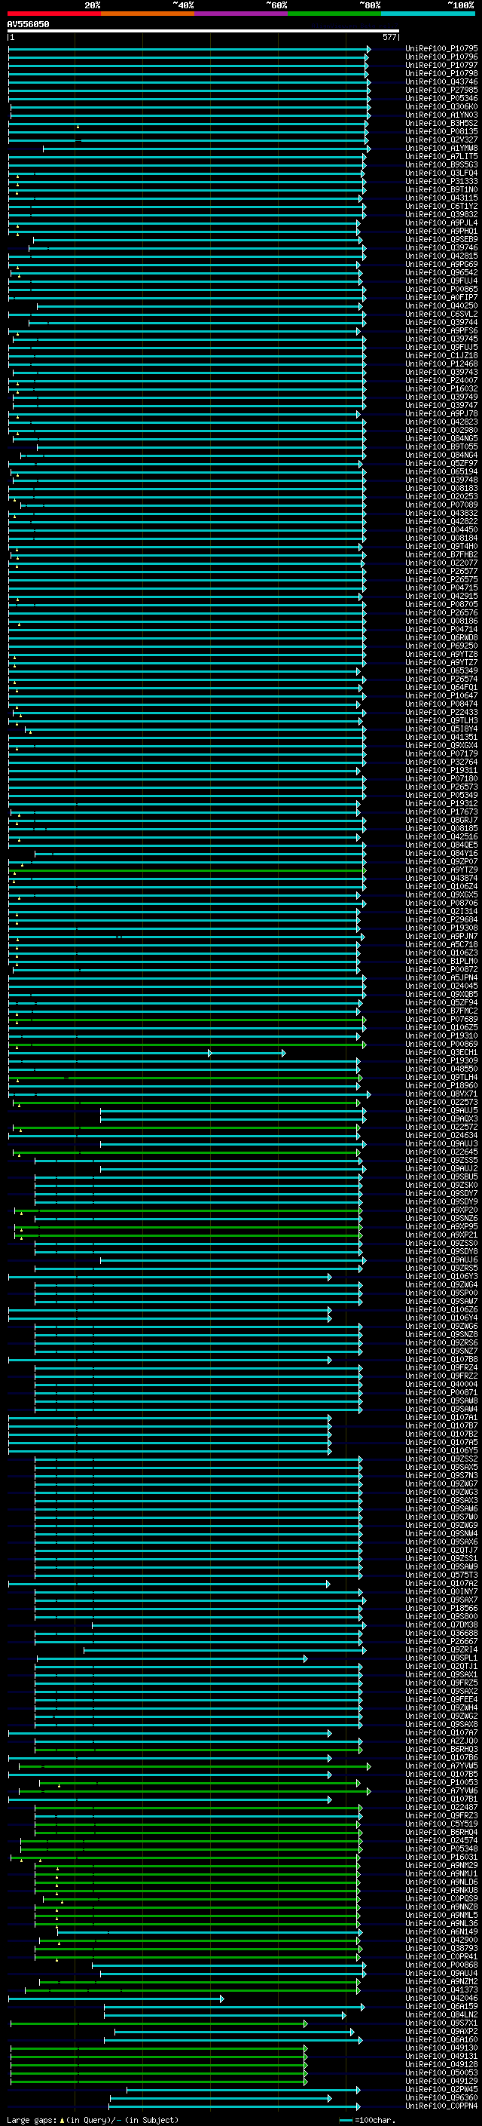Select the UniRef100_P26575 label

[x=441, y=579]
